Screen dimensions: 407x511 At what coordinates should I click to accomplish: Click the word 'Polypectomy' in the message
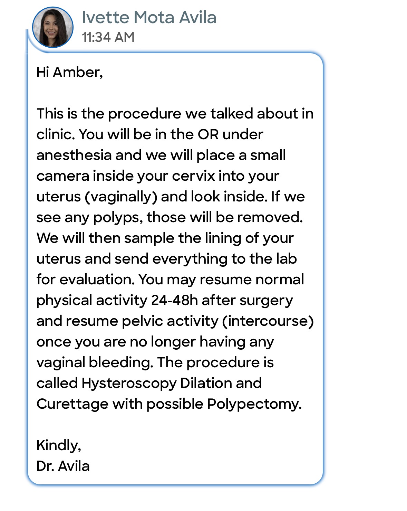[254, 404]
